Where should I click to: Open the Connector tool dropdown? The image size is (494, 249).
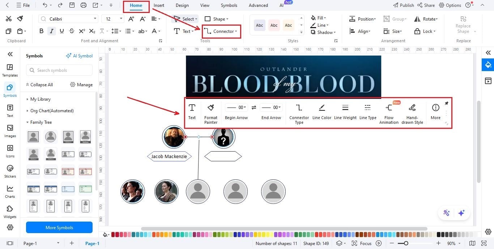click(236, 31)
